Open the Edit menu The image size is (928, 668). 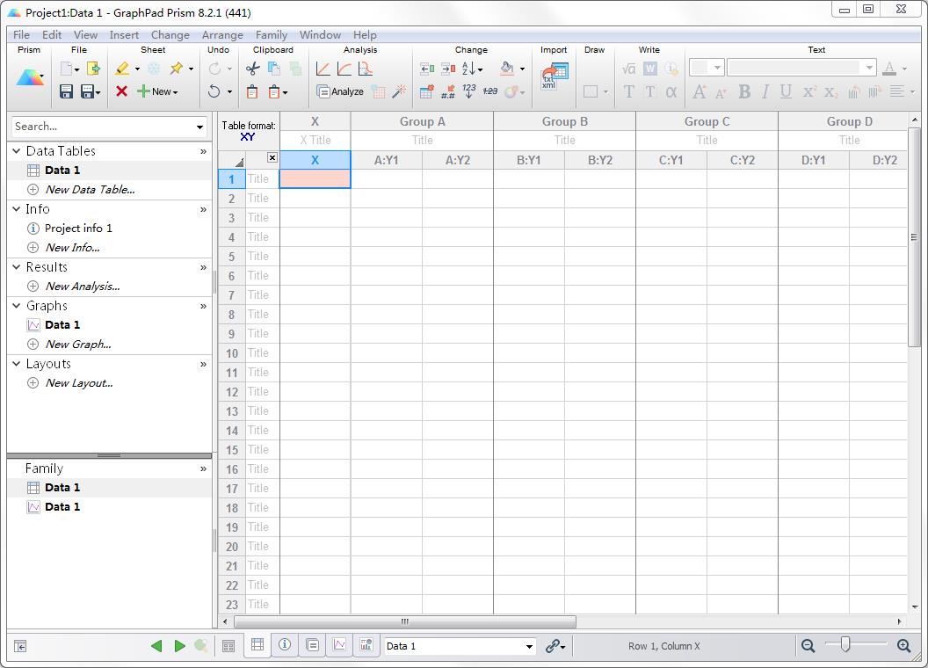click(x=52, y=35)
